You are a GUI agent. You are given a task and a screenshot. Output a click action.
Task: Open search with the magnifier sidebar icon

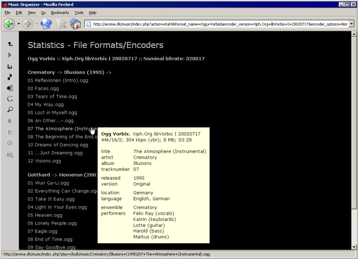point(10,109)
